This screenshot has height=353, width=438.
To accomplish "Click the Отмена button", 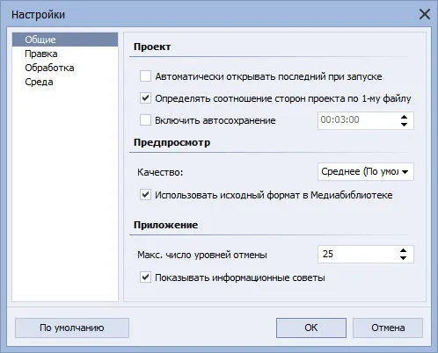I will pos(388,328).
